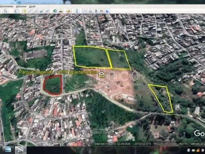The image size is (205, 154).
Task: Click the Print toolbar icon
Action: [x=90, y=11]
